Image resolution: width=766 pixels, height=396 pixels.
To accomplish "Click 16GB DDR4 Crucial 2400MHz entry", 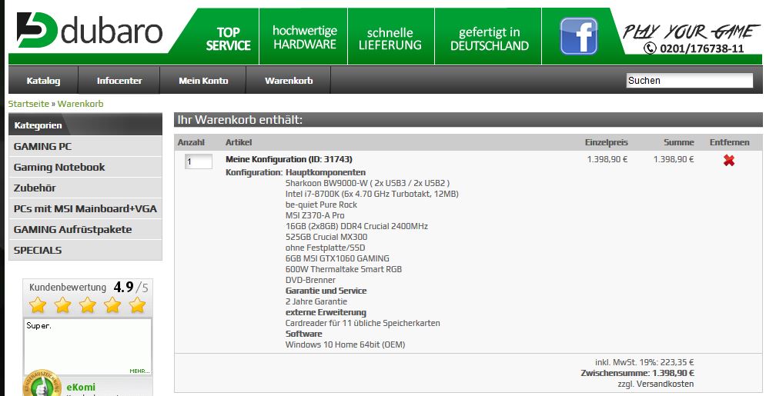I will (356, 226).
